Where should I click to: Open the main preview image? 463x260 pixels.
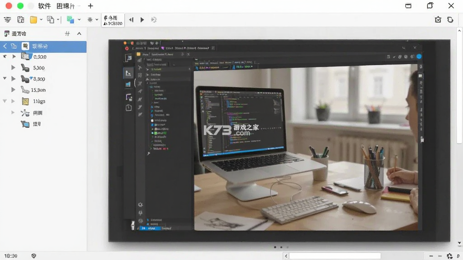pyautogui.click(x=279, y=141)
